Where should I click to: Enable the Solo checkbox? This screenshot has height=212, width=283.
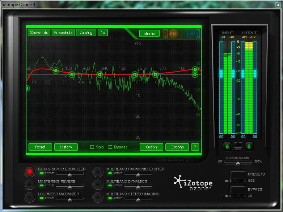click(92, 147)
